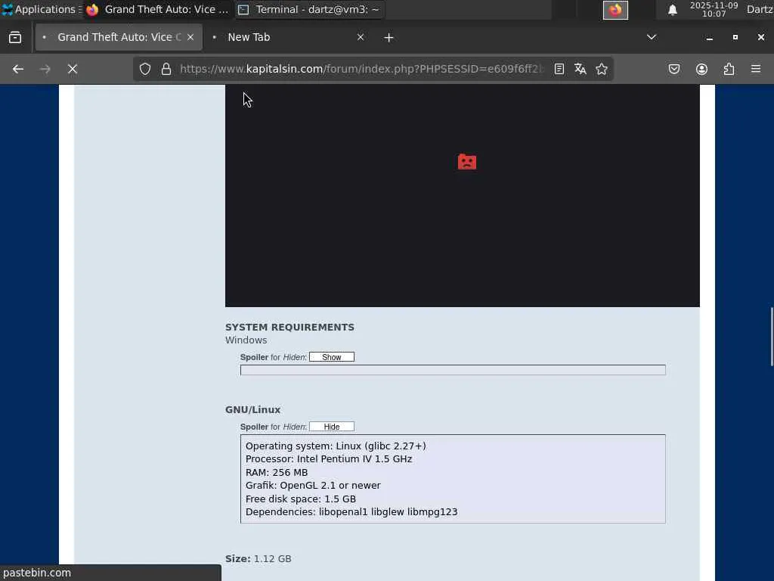Switch to Firefox Grand Theft Auto taskbar window

[x=157, y=9]
